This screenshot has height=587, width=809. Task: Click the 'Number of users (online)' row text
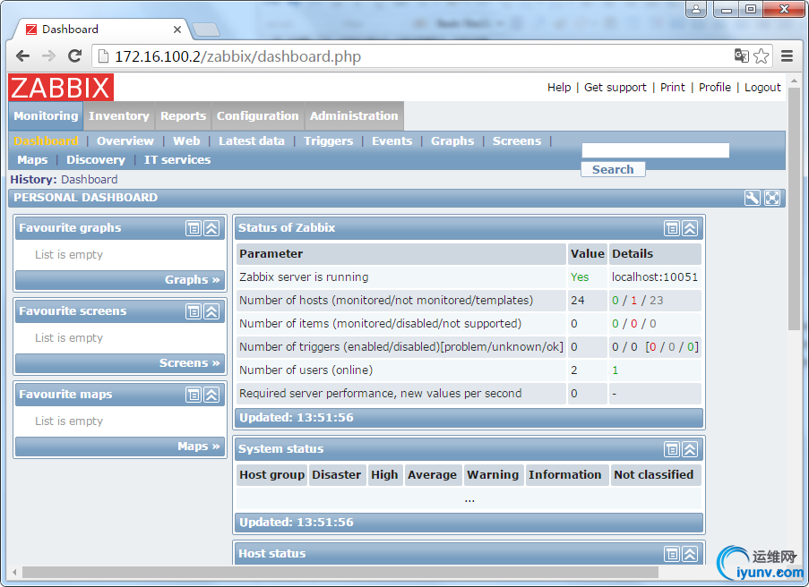[x=306, y=370]
